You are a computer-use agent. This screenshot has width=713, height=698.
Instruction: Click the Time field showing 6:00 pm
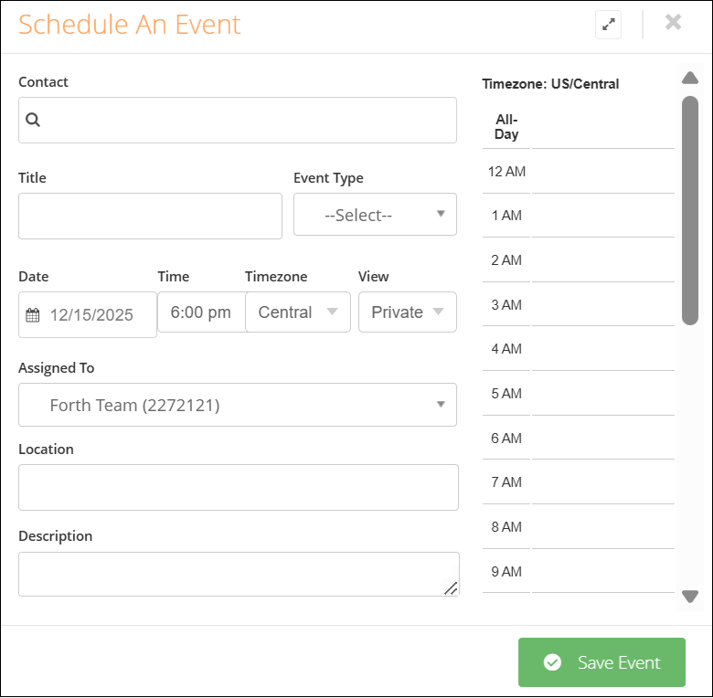tap(201, 312)
